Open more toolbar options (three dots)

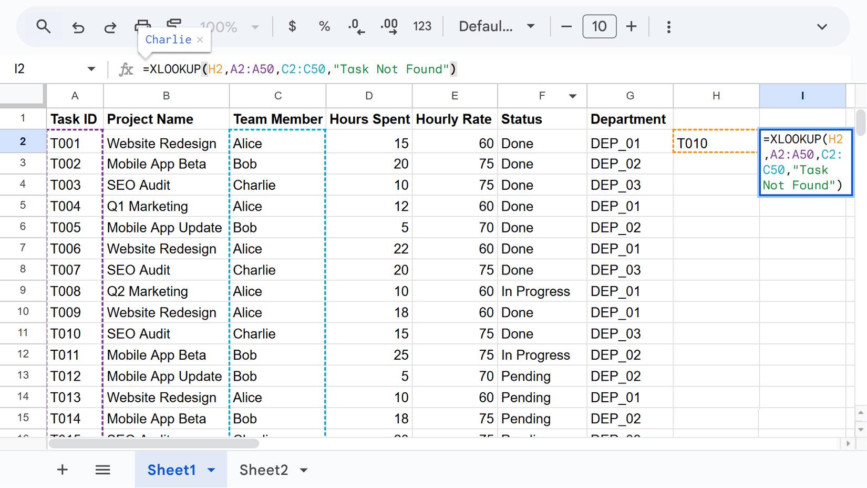(668, 27)
